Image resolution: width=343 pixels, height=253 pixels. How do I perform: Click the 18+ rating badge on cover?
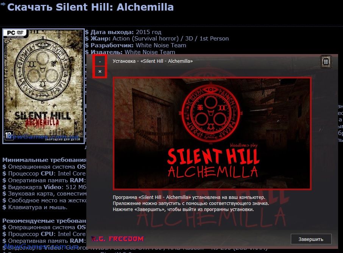pos(9,135)
